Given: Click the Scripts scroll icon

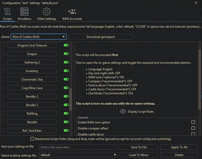Looking at the screenshot, I should point(7,12).
